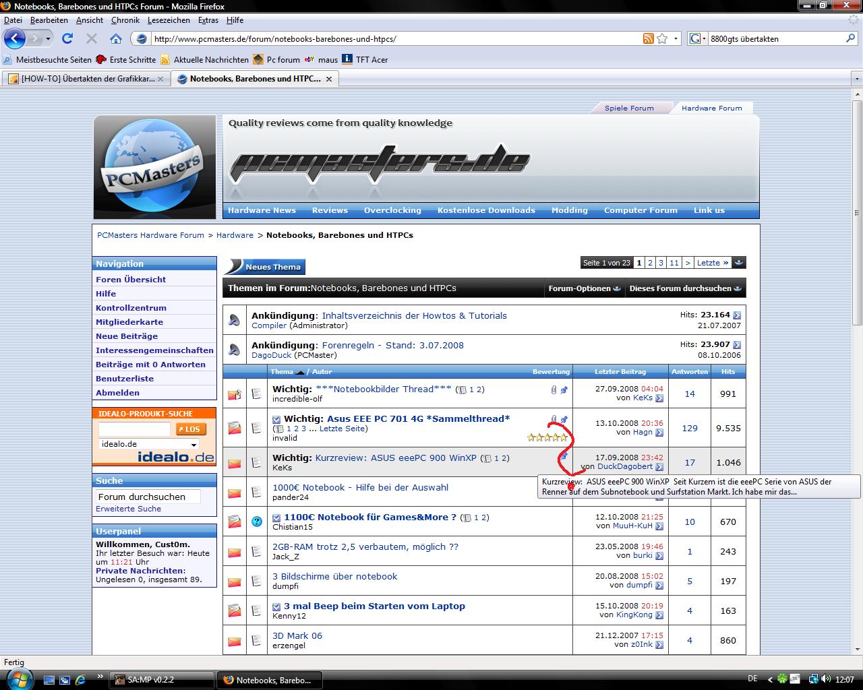
Task: Open the idealo.de shop selection dropdown
Action: click(194, 445)
